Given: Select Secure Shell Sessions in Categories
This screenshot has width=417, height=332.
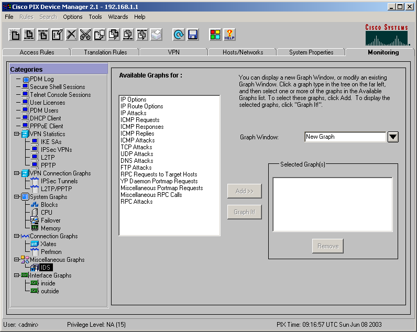Looking at the screenshot, I should (58, 87).
